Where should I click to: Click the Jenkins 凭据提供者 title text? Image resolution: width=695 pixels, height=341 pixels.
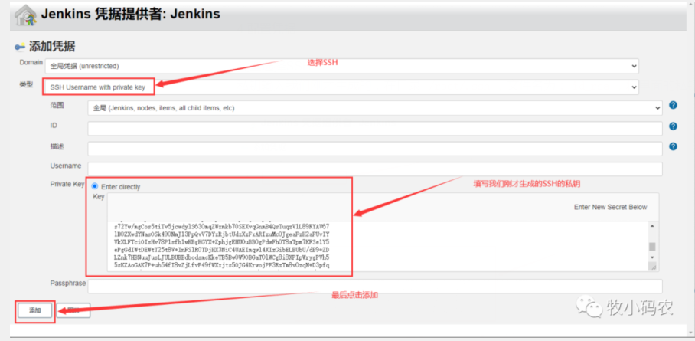pyautogui.click(x=130, y=15)
